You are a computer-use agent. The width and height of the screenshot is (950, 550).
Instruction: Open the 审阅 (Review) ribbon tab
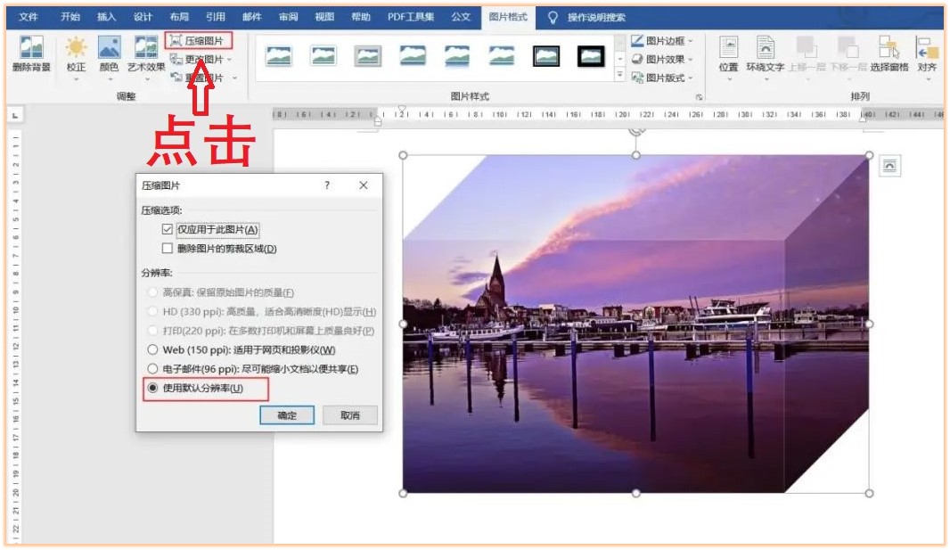[288, 17]
